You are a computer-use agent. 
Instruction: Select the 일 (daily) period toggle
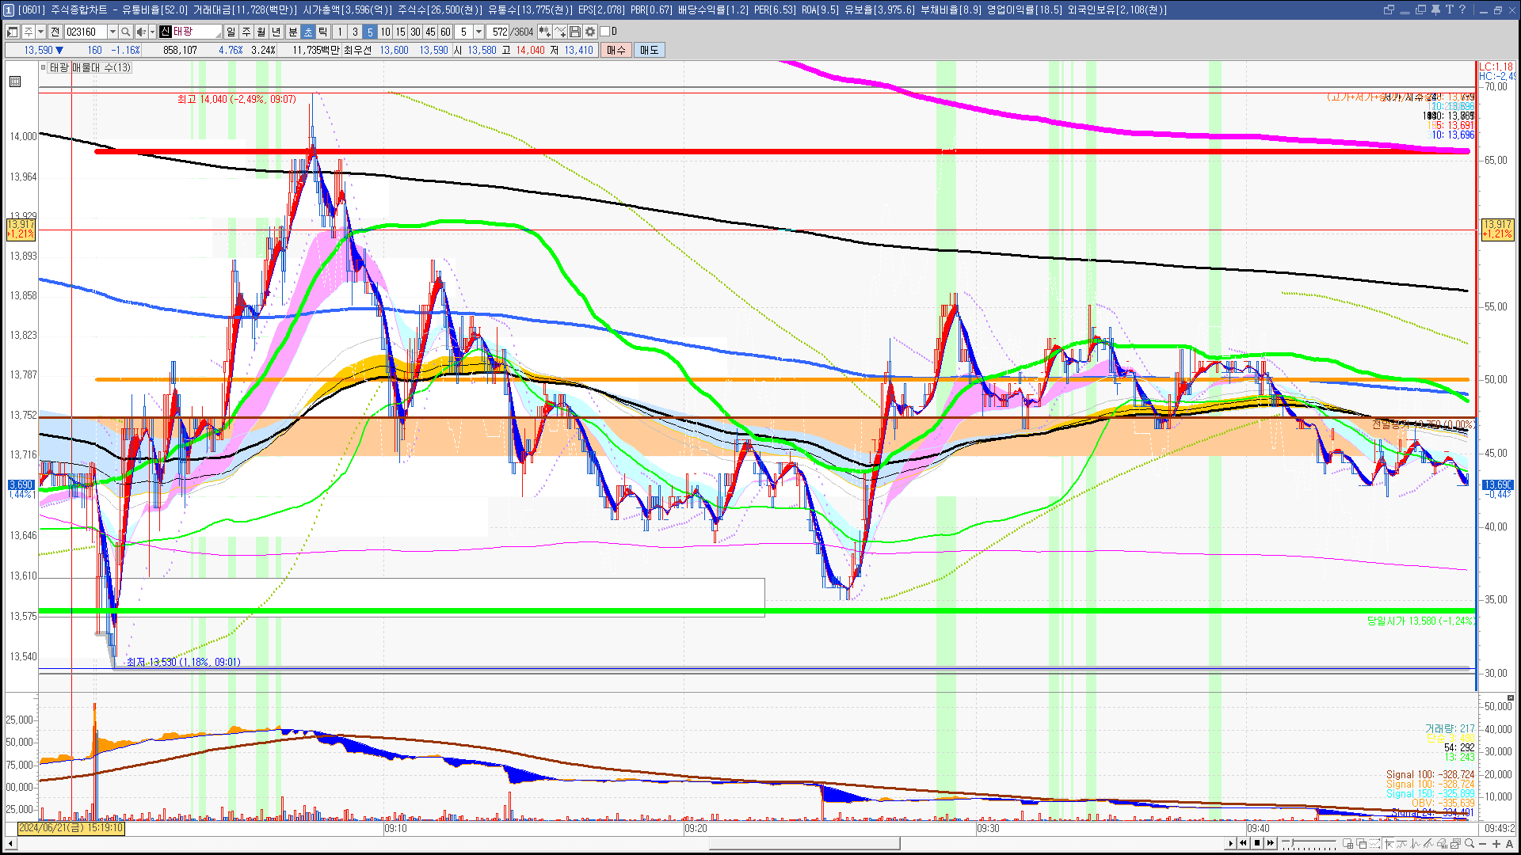[231, 32]
